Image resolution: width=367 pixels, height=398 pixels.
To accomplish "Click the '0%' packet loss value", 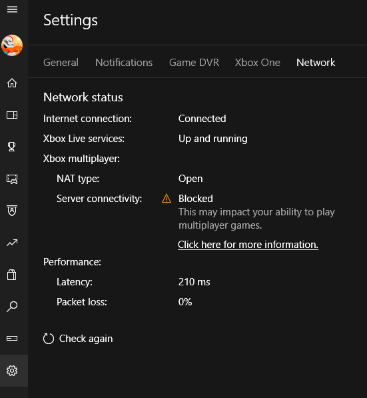I will (185, 302).
